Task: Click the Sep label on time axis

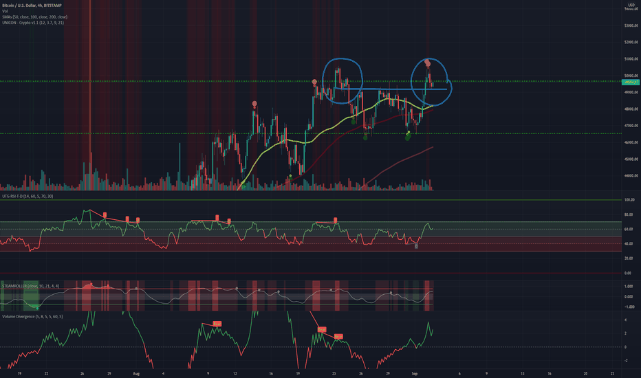Action: [x=415, y=373]
